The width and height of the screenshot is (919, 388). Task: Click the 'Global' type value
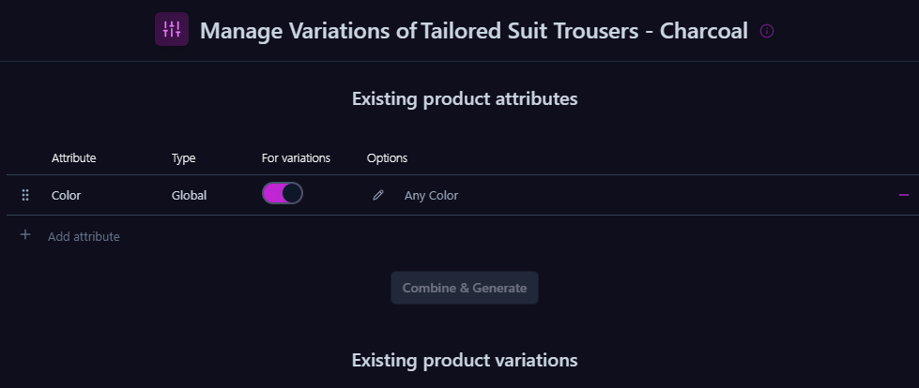189,195
